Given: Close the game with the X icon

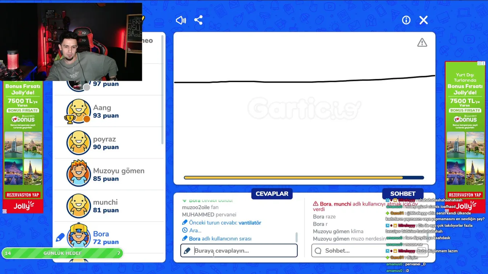Looking at the screenshot, I should tap(424, 20).
